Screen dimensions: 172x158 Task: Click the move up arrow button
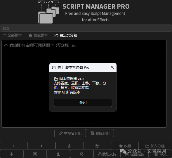click(14, 146)
